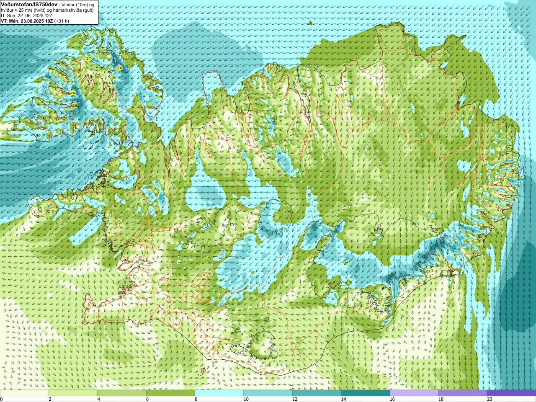Image resolution: width=536 pixels, height=402 pixels.
Task: Pick the 10–12 m/s turquoise legend color
Action: [x=268, y=393]
